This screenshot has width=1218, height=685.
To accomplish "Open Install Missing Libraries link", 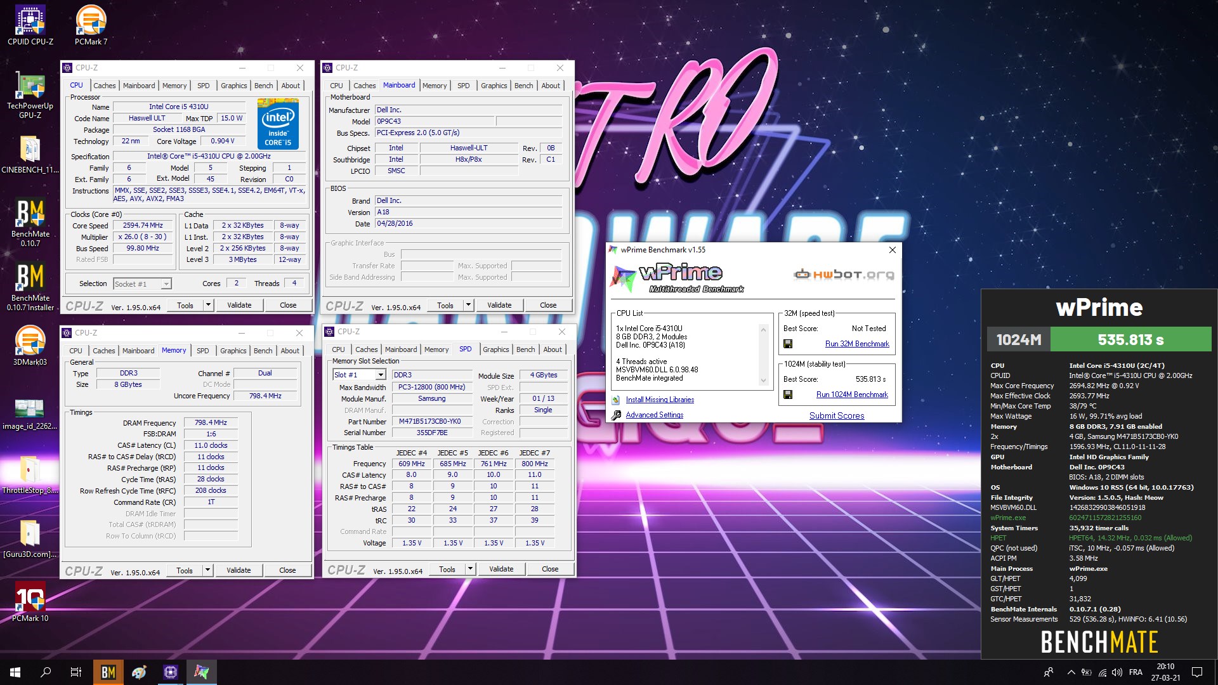I will [x=660, y=400].
